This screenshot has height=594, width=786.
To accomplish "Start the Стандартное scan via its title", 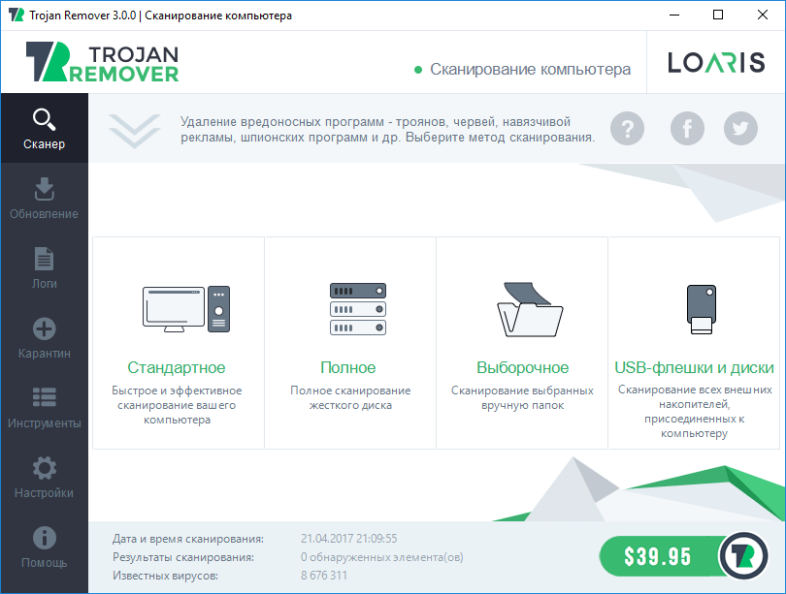I will click(x=177, y=368).
